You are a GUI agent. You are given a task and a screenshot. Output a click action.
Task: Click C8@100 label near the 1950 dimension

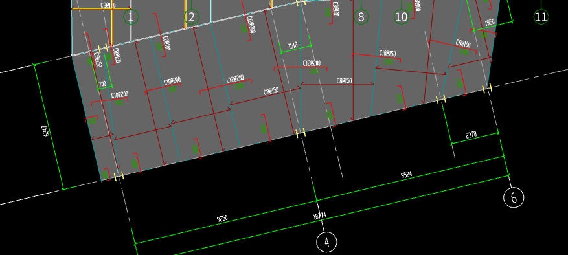tap(463, 45)
